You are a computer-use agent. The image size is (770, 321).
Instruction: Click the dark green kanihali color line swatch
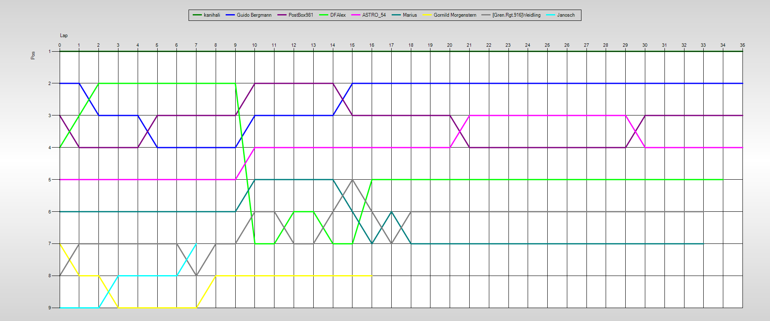coord(197,15)
